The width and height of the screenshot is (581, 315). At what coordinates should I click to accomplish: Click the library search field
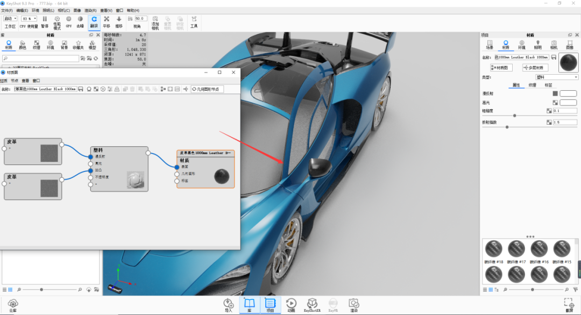point(40,58)
